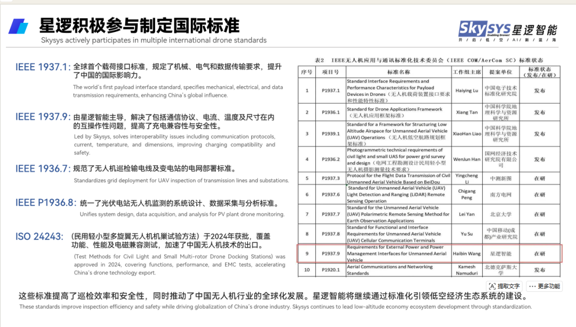This screenshot has height=327, width=576.
Task: Click the project number cell 'P1936.2'
Action: point(331,159)
